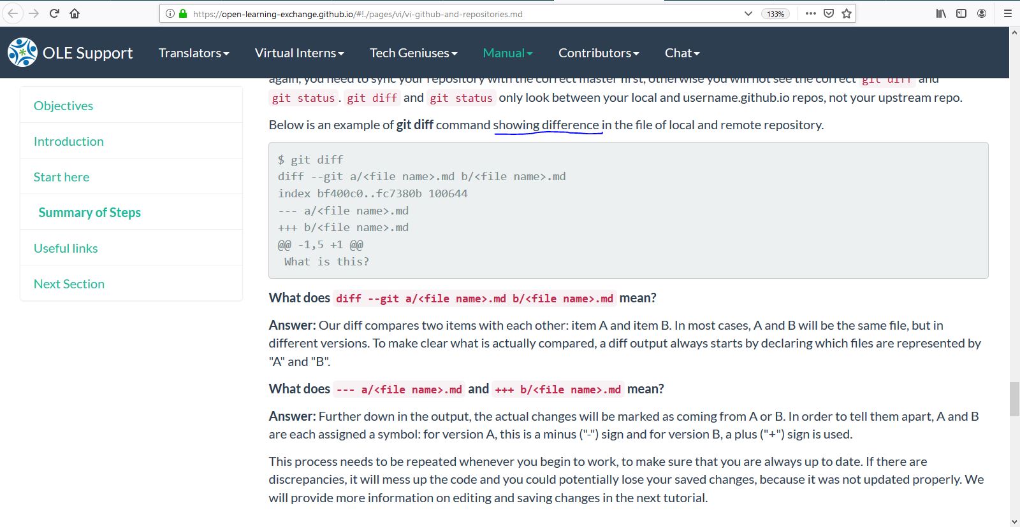This screenshot has width=1020, height=527.
Task: Click 'What is this?' code line
Action: tap(326, 262)
